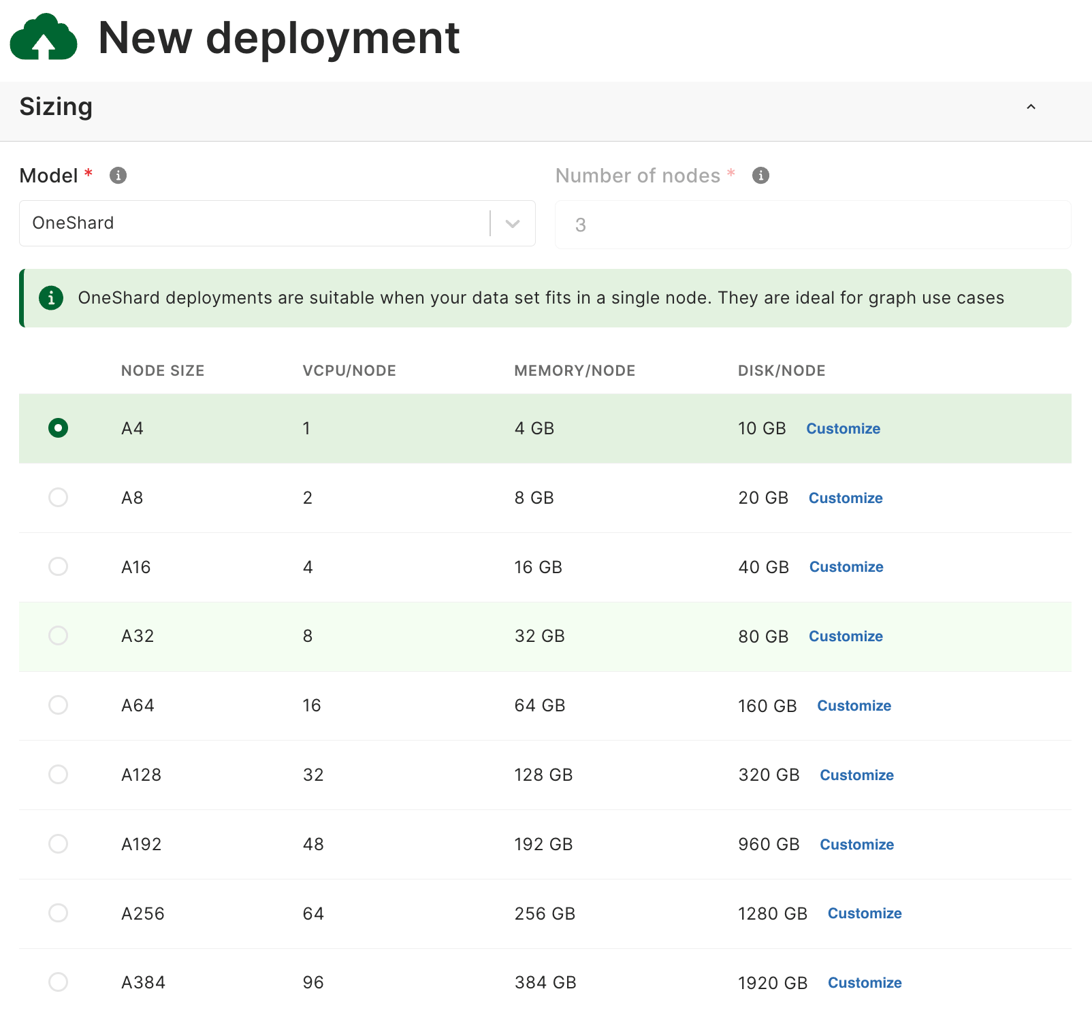Select the A16 node size radio button
The height and width of the screenshot is (1017, 1092).
(59, 566)
